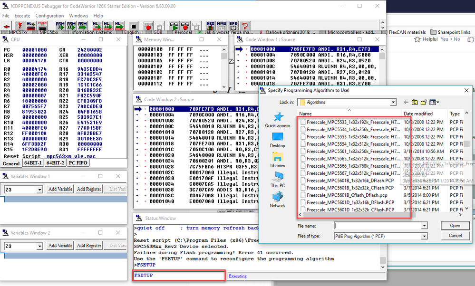Screen dimensions: 475x286
Task: Switch to the PC FIFO tab
Action: coord(78,163)
